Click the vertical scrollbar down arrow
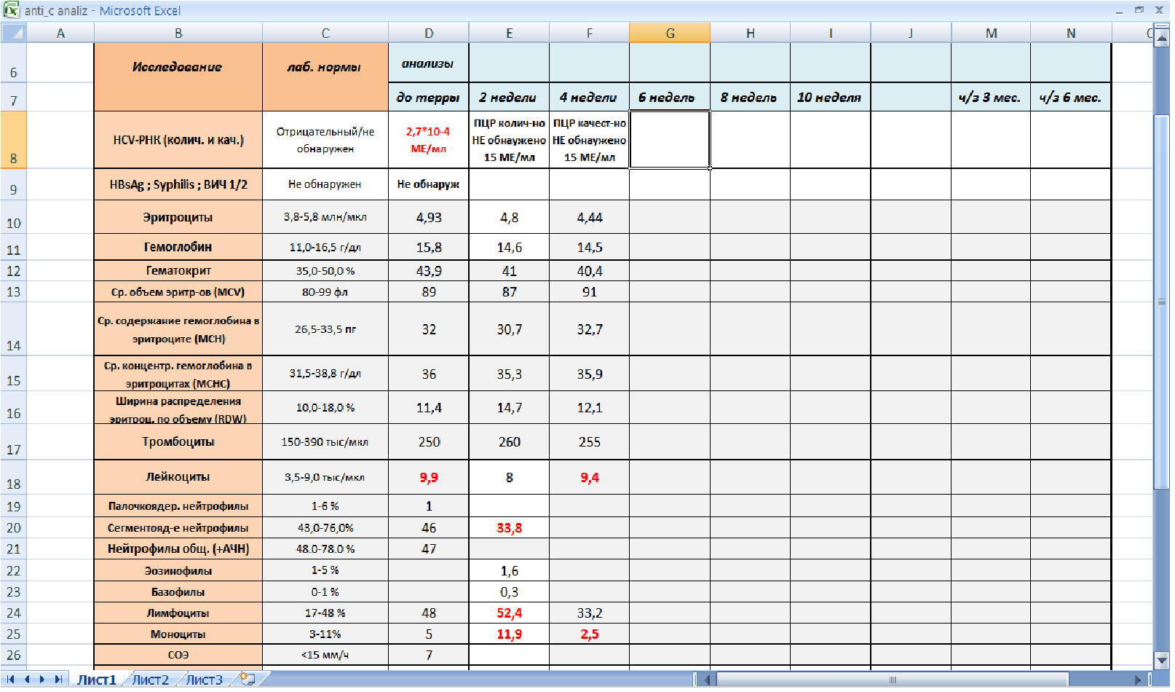The width and height of the screenshot is (1175, 692). click(x=1162, y=661)
